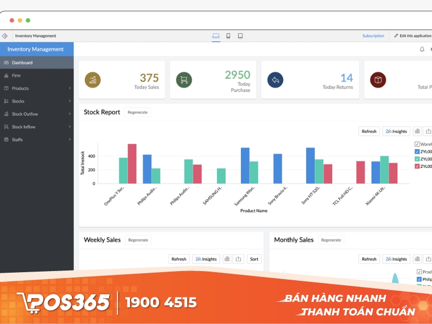Expand the Stocks submenu chevron

click(x=70, y=101)
